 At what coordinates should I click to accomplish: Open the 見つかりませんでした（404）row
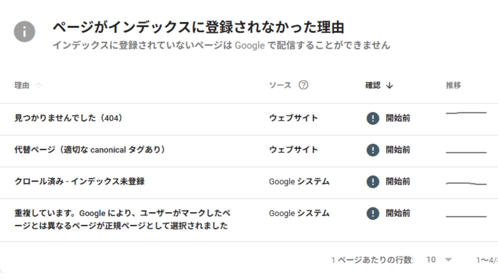point(68,118)
